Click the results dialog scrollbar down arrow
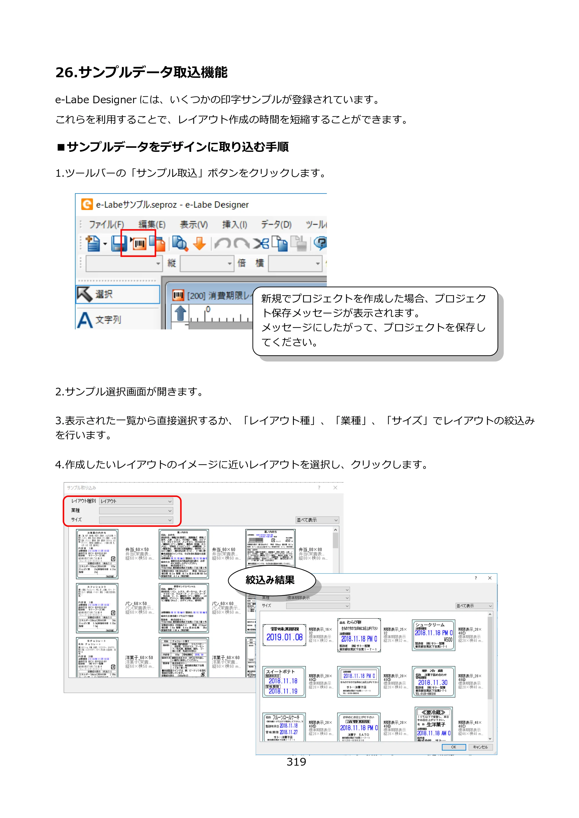 [x=490, y=738]
